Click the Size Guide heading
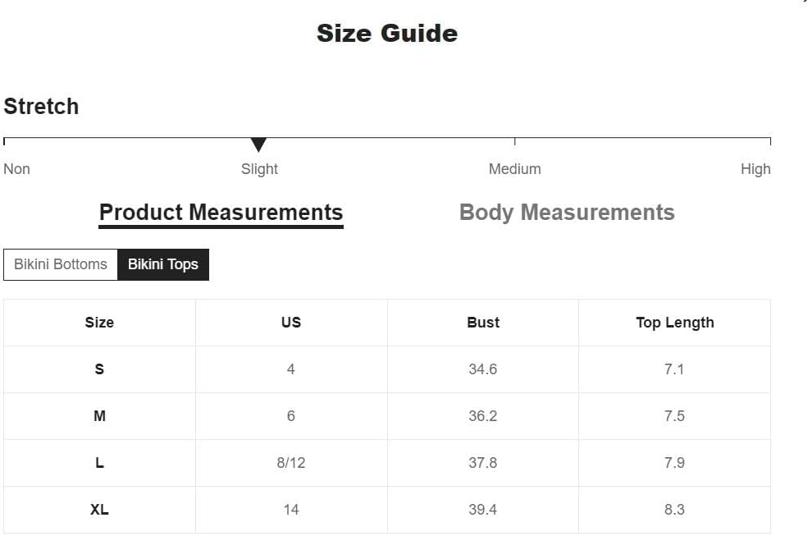Viewport: 808px width, 536px height. pos(387,34)
